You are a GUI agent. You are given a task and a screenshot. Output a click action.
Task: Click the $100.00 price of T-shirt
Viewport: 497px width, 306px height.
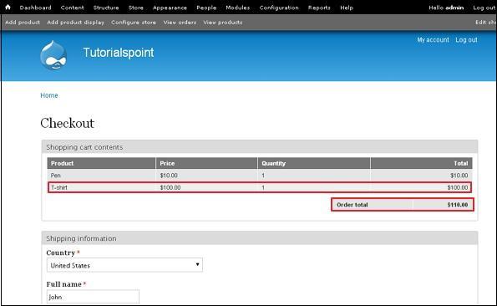[170, 187]
